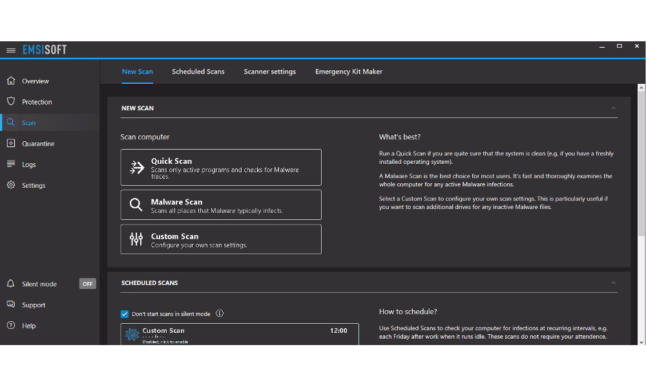Close the Emsisoft window
The height and width of the screenshot is (387, 646).
[x=636, y=46]
